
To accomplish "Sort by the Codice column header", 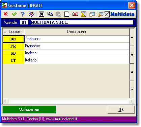I will 13,32.
